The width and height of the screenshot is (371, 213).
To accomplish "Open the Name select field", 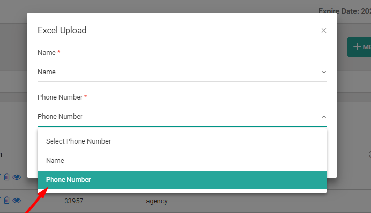I will (182, 72).
